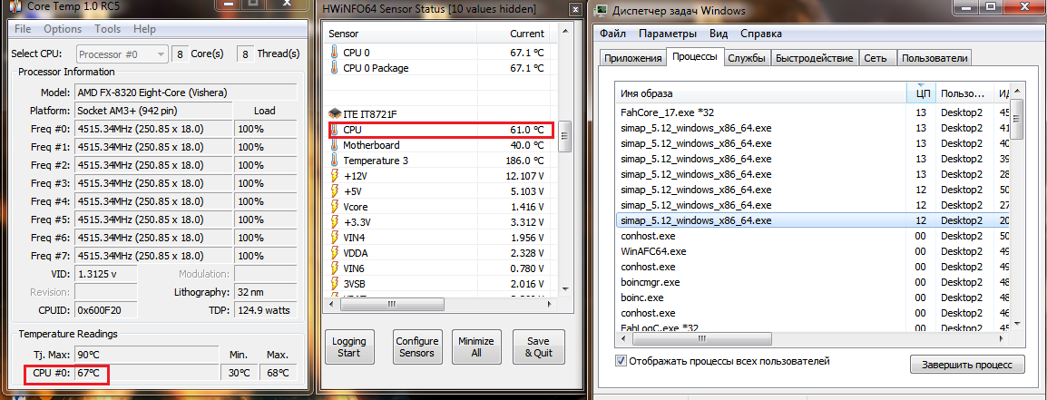Open the Tools menu in Core Temp

pos(107,29)
